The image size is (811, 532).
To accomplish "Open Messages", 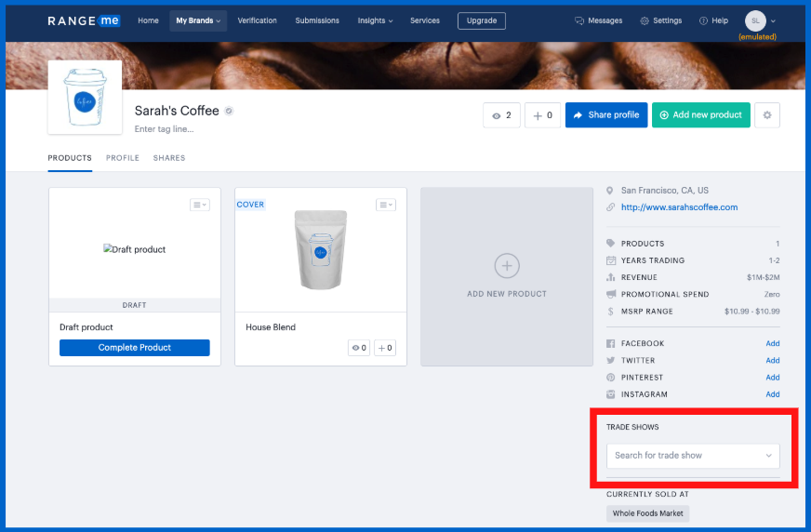I will (x=598, y=20).
